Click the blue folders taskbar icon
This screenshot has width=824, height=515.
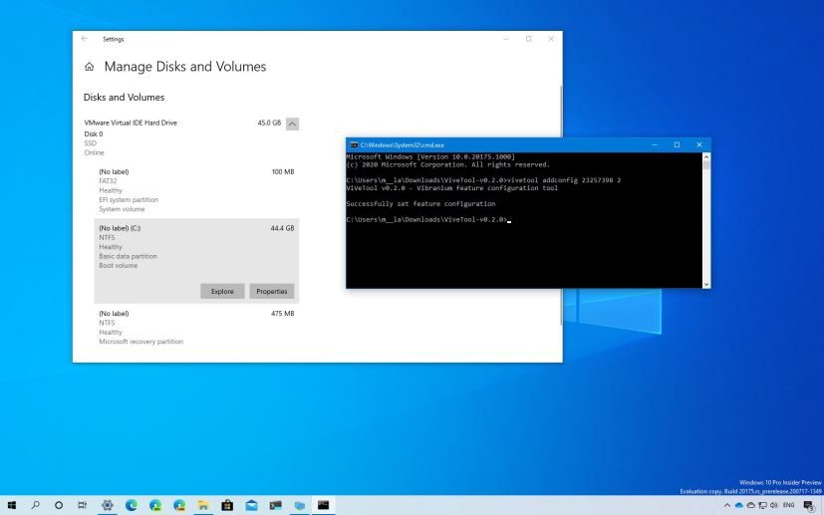[x=300, y=505]
